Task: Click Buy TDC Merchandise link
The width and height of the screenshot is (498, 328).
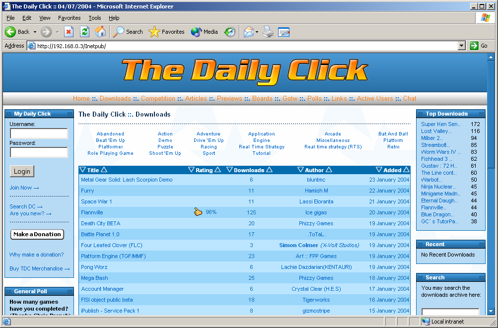Action: point(40,268)
